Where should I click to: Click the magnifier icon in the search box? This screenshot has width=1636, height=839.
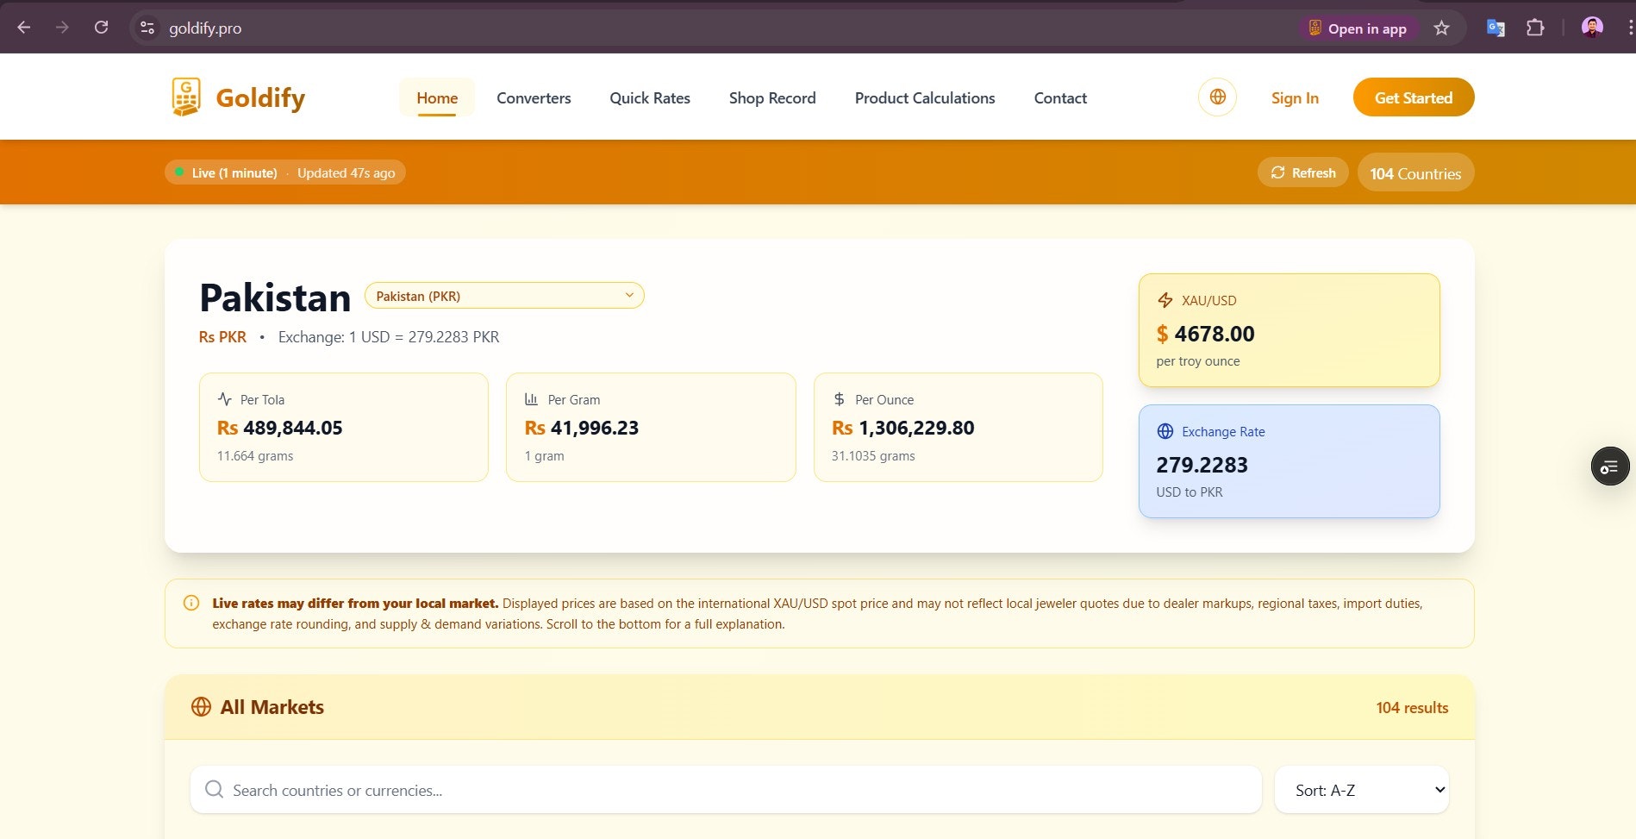(214, 789)
